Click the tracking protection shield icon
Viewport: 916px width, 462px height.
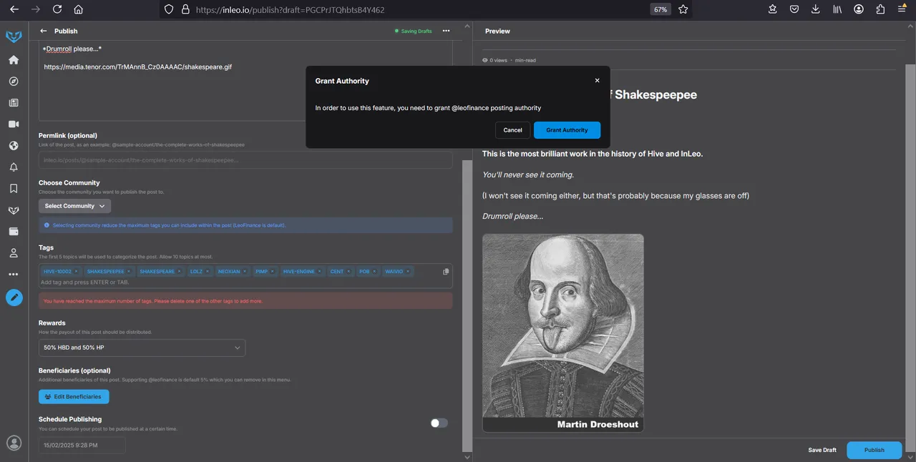[x=169, y=9]
